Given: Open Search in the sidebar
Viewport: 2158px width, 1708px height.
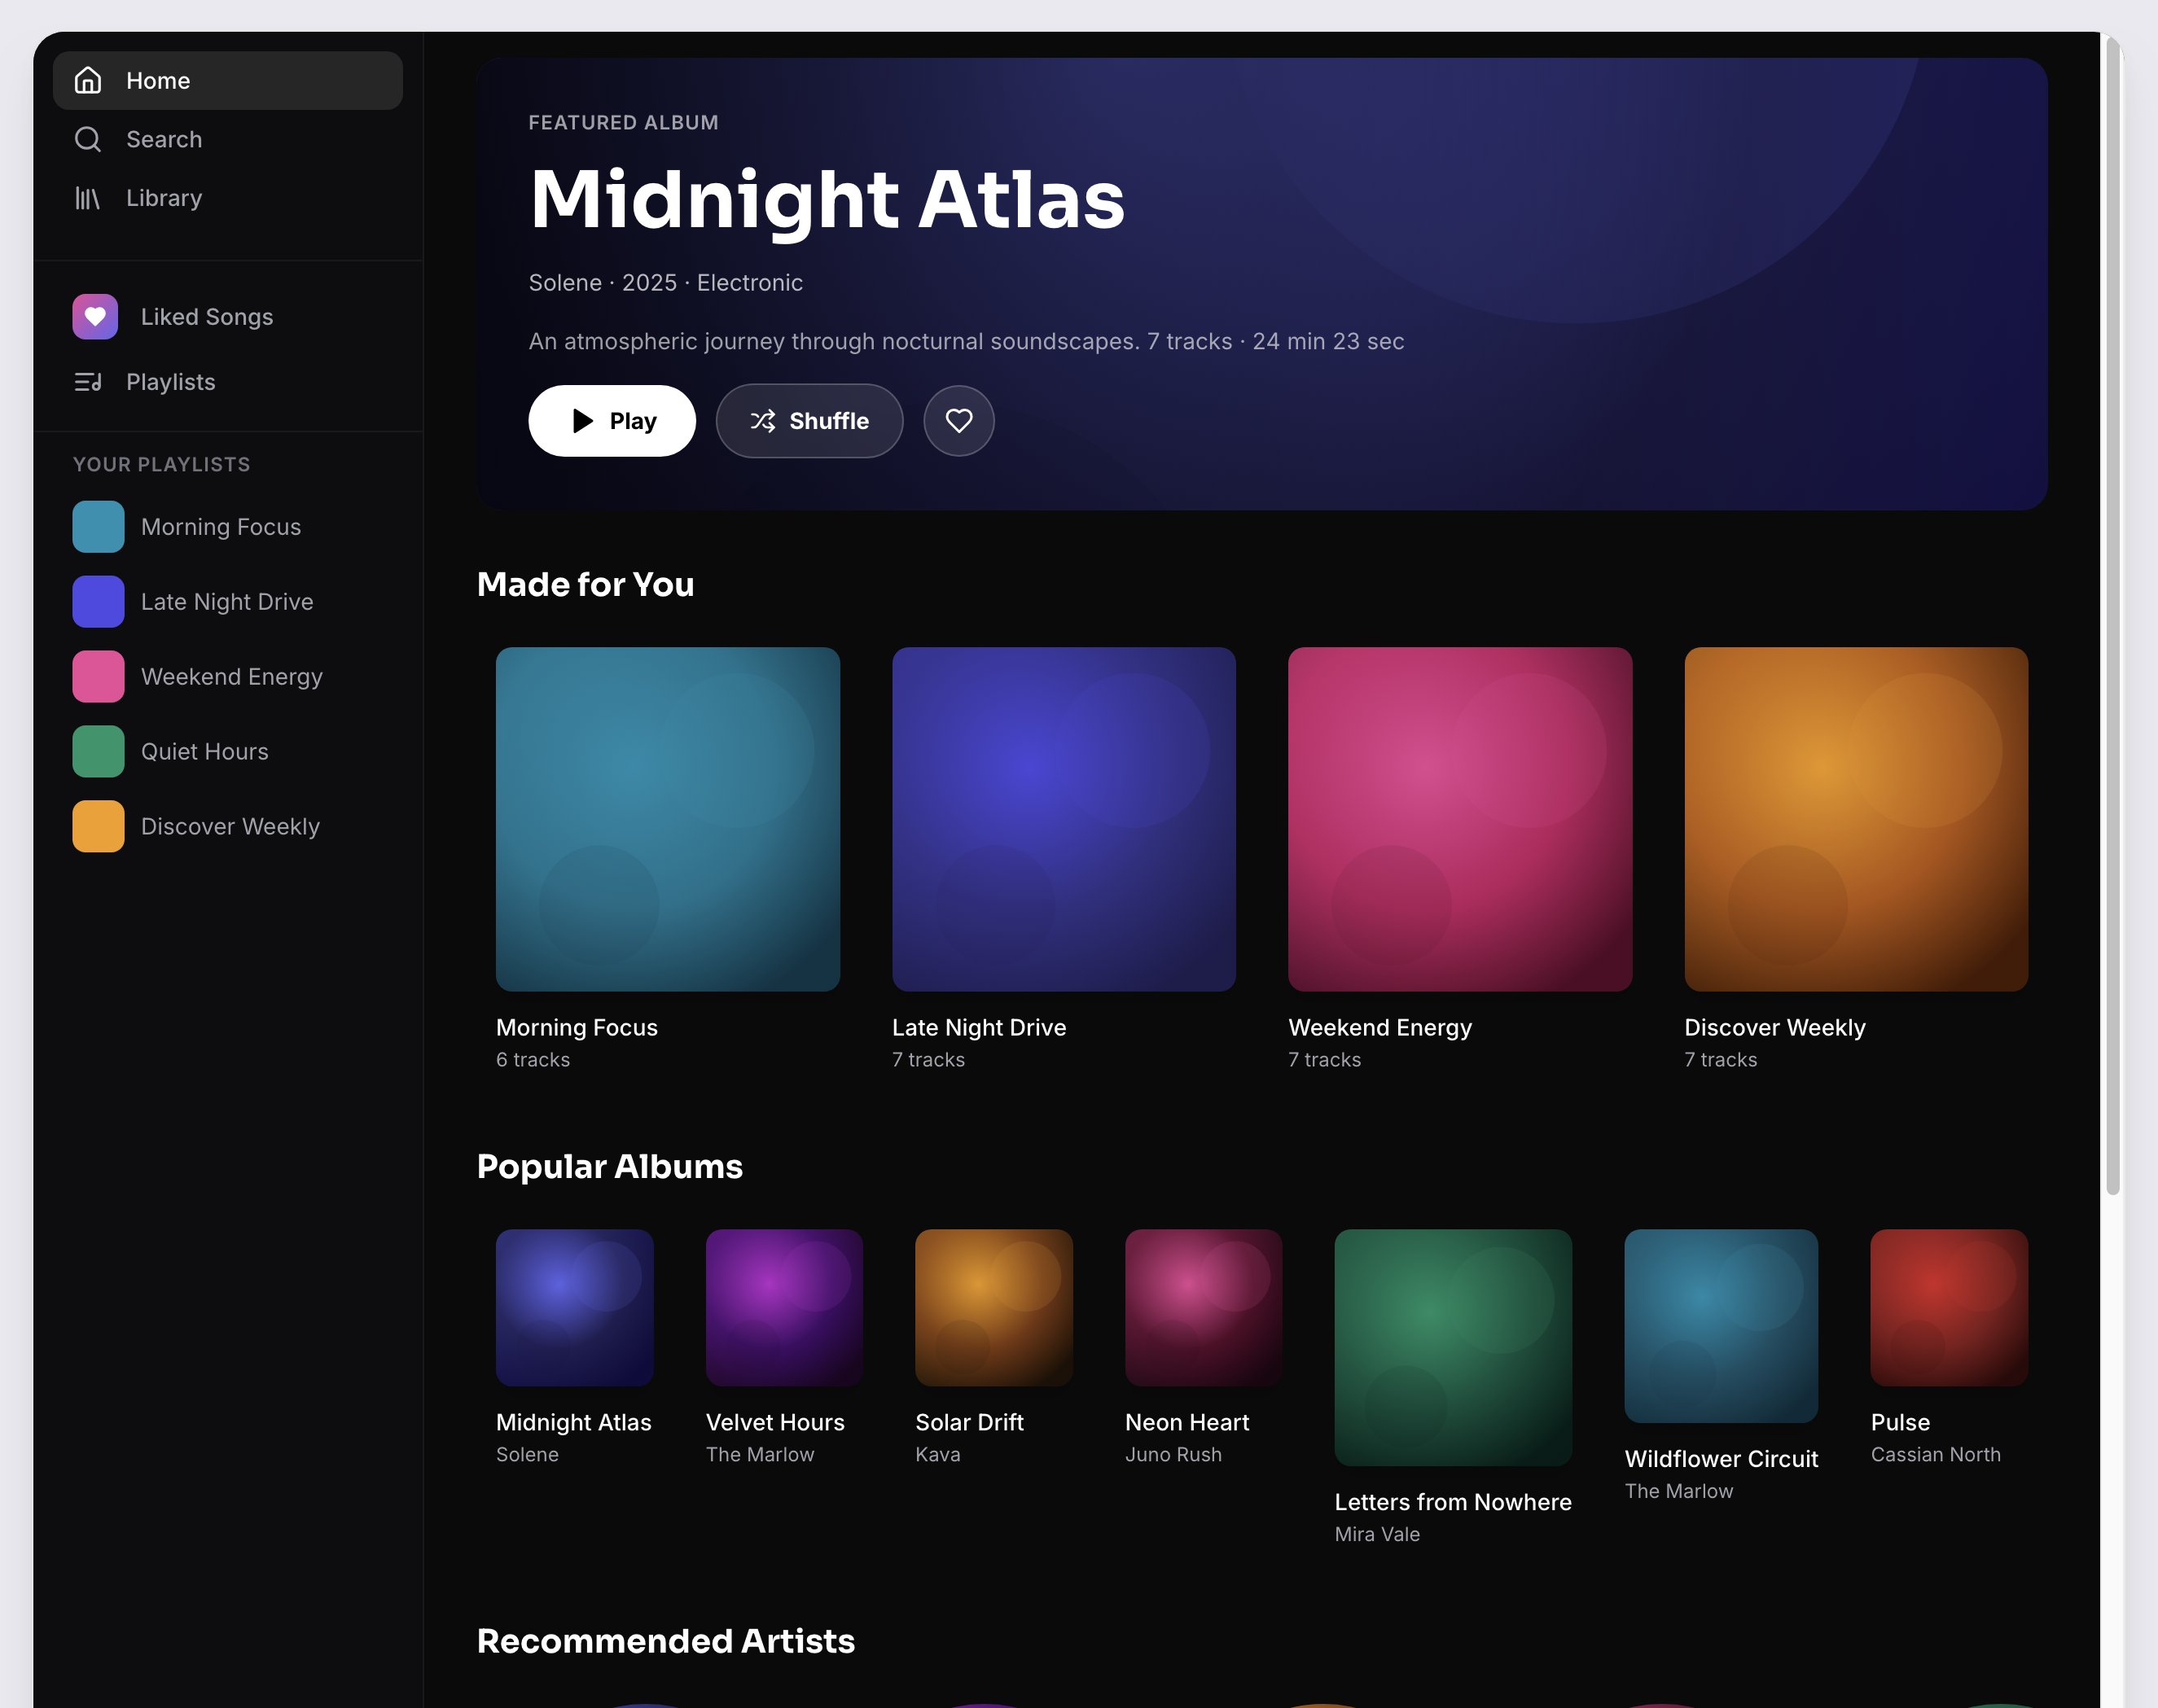Looking at the screenshot, I should (x=227, y=139).
